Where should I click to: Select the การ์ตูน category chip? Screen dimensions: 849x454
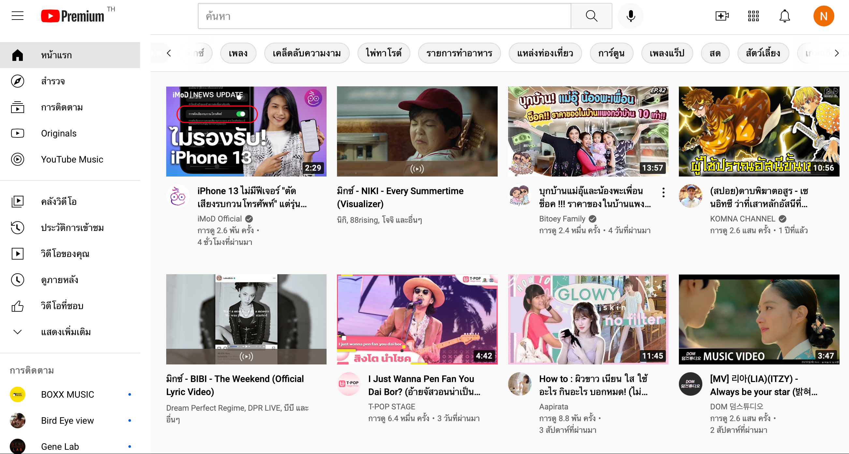coord(611,53)
